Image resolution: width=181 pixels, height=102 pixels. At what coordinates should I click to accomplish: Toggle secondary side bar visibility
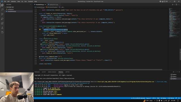point(165,1)
